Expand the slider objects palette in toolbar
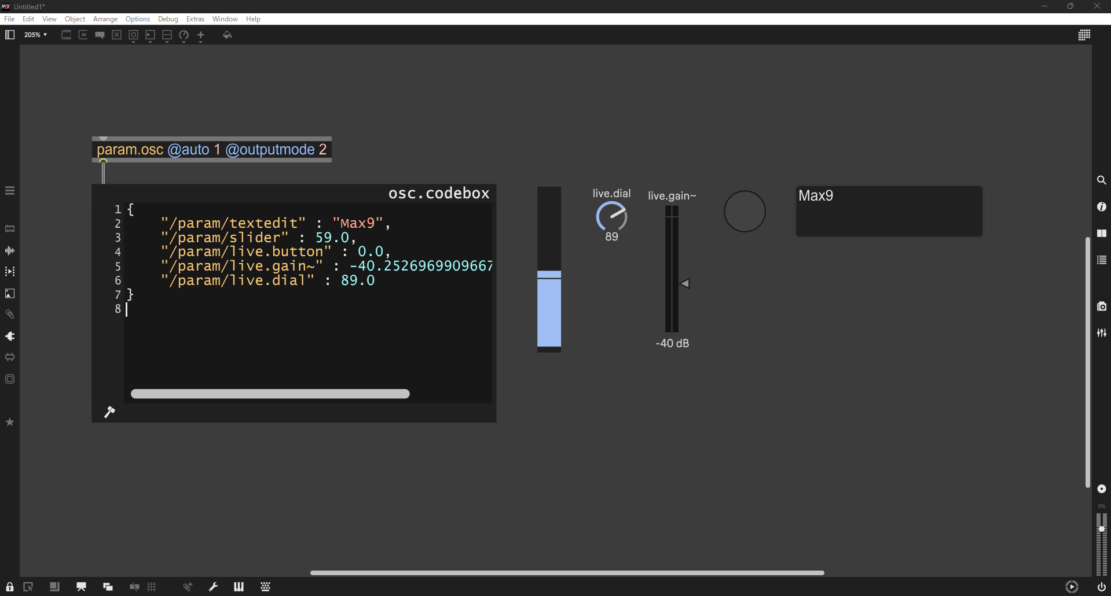 pos(167,35)
